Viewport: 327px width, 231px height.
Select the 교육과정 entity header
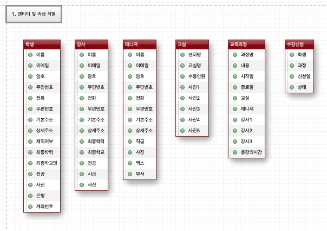pos(246,44)
